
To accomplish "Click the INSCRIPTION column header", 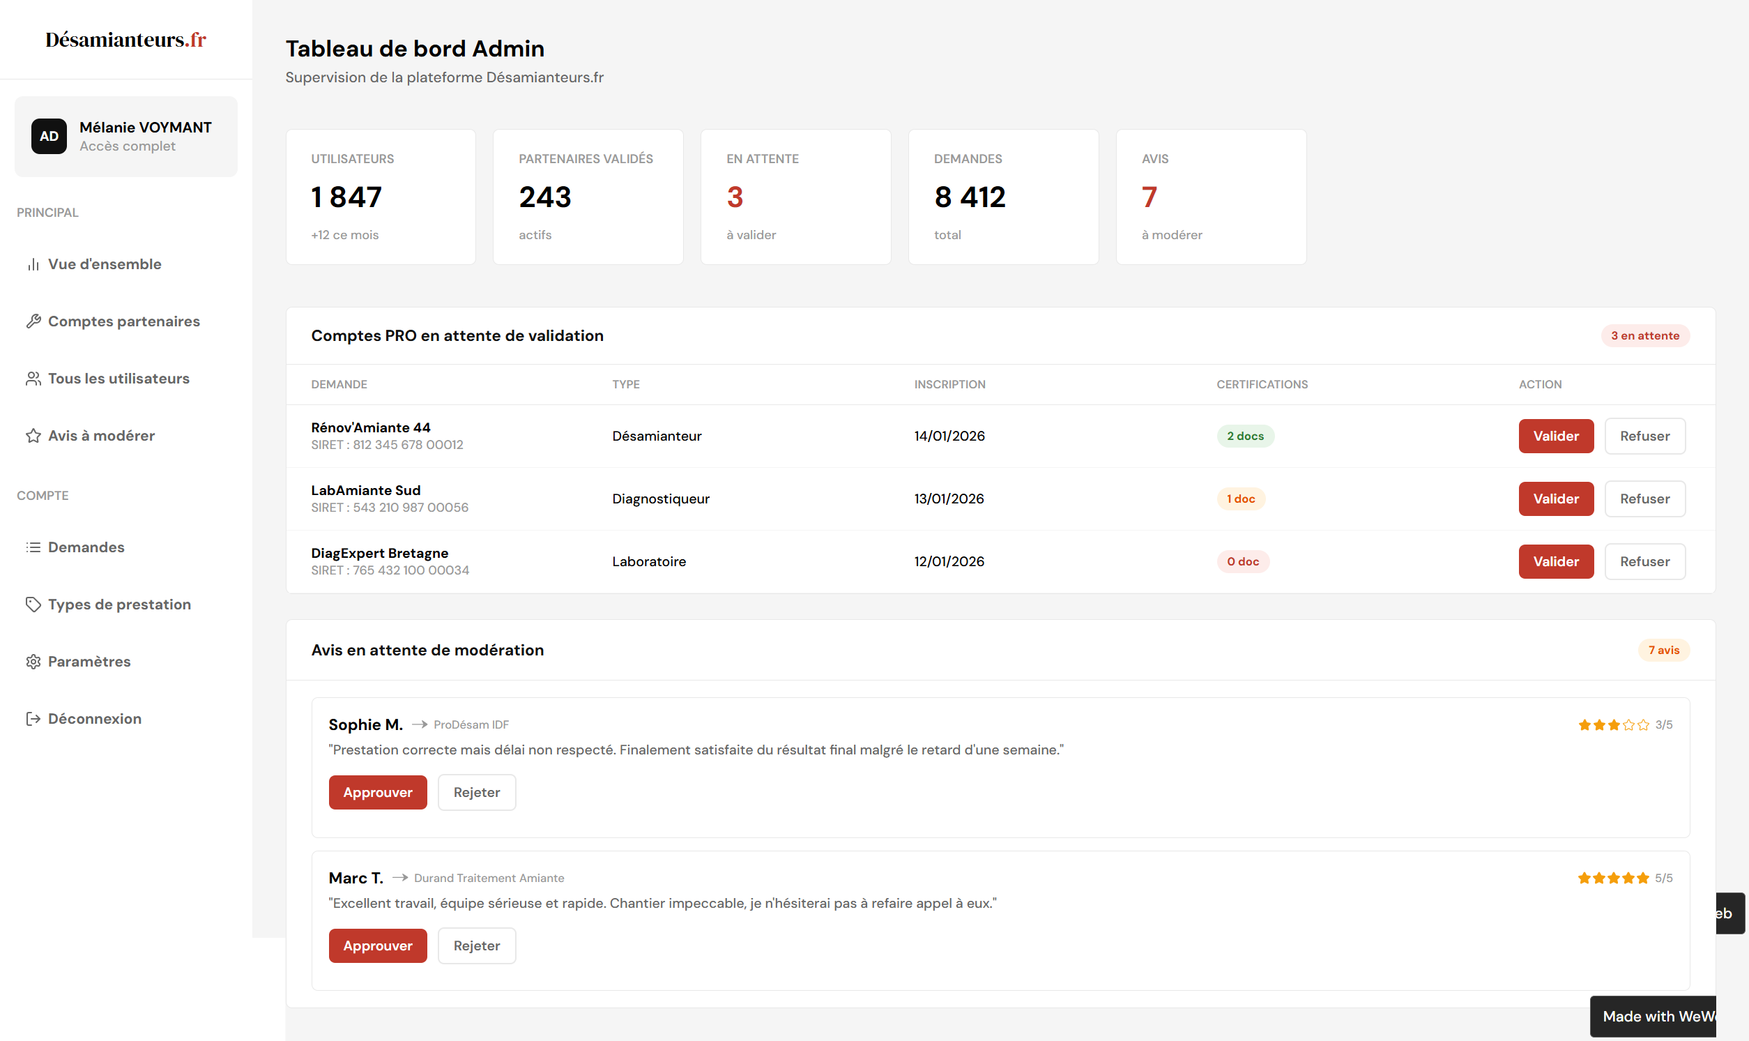I will click(950, 384).
